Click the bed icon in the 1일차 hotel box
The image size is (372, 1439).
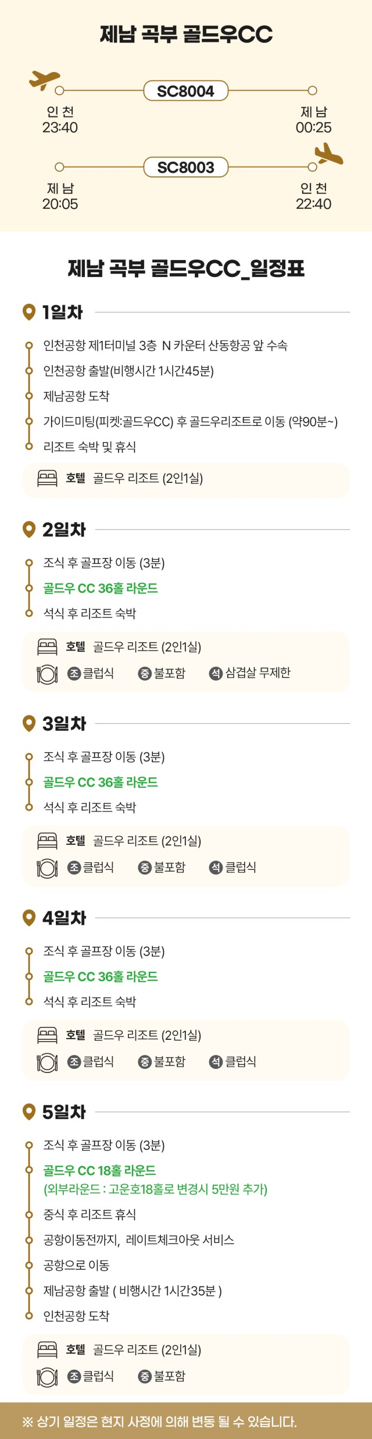(x=47, y=478)
